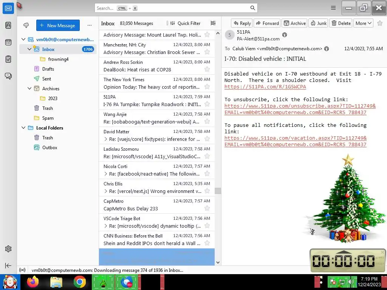
Task: Star the Christian Brook Sewer message
Action: point(207,52)
